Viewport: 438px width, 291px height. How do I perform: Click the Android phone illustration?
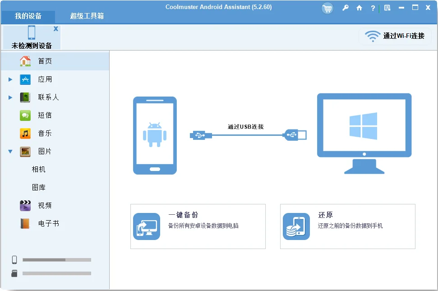pos(155,135)
